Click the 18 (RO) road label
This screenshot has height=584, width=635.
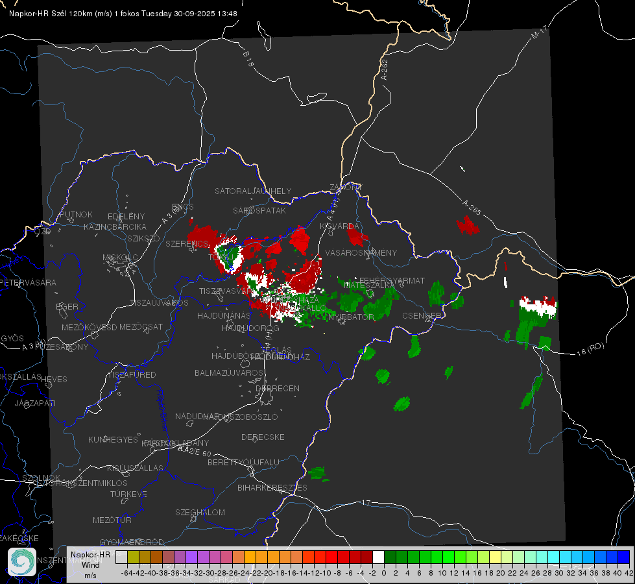coord(590,349)
